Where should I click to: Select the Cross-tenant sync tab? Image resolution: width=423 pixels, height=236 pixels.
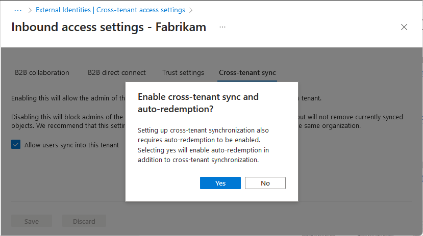pyautogui.click(x=247, y=72)
